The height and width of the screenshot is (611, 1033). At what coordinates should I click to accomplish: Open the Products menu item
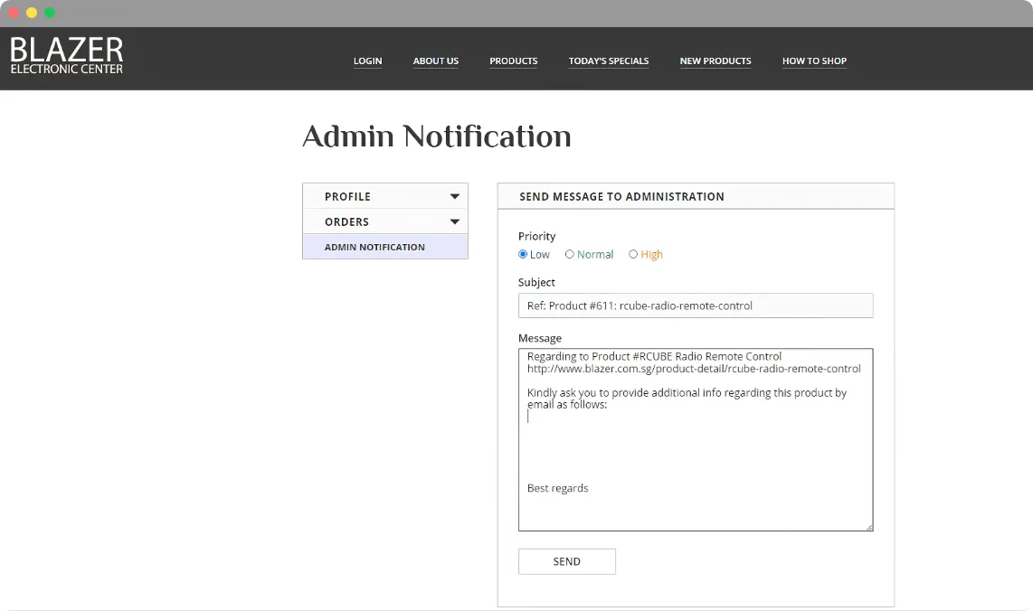click(x=513, y=61)
